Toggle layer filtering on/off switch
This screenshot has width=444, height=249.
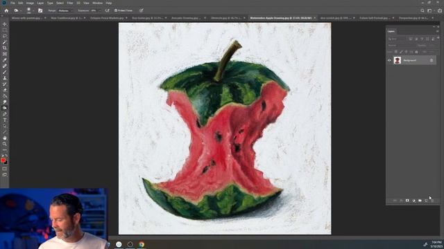(x=438, y=38)
